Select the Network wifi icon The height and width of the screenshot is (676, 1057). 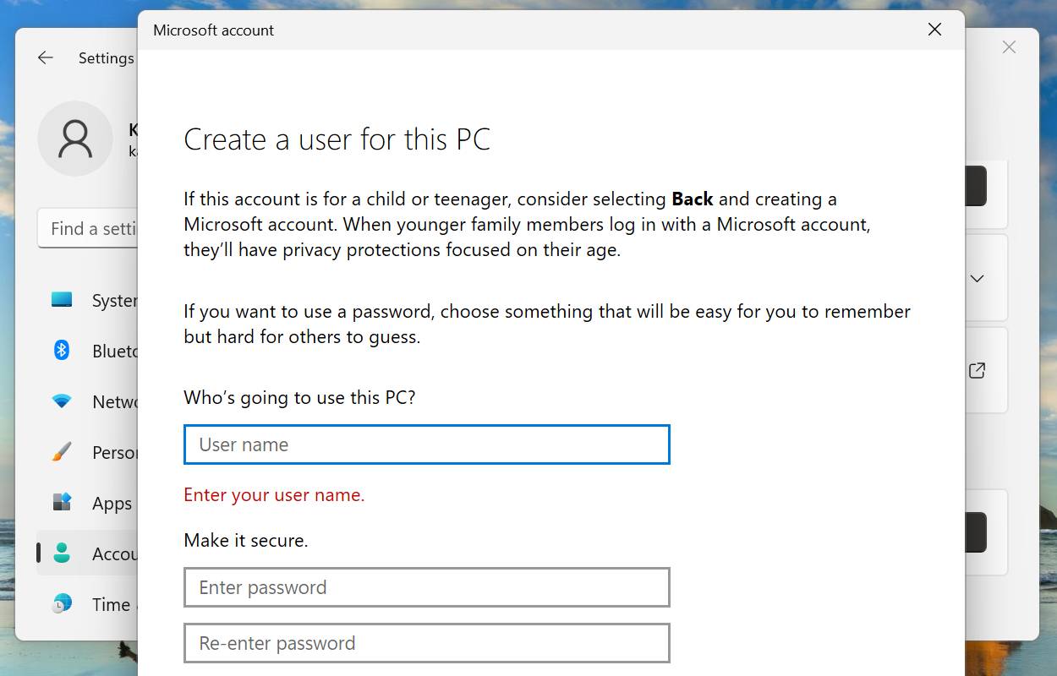click(62, 401)
